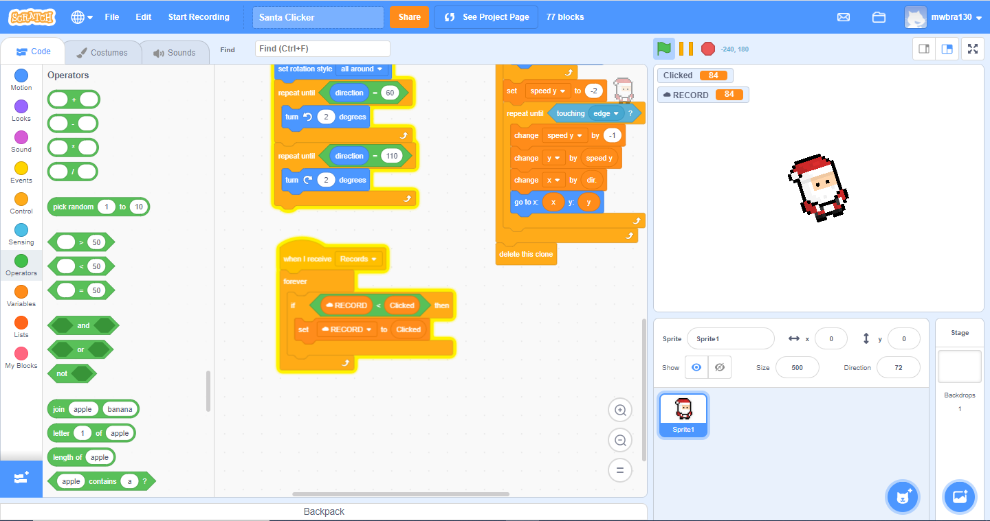Open the Edit menu
The width and height of the screenshot is (990, 521).
tap(144, 17)
